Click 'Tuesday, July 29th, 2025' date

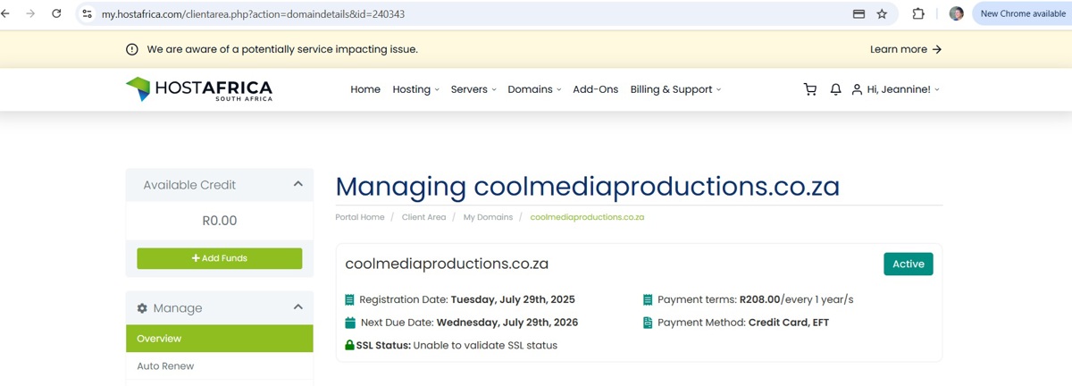513,300
